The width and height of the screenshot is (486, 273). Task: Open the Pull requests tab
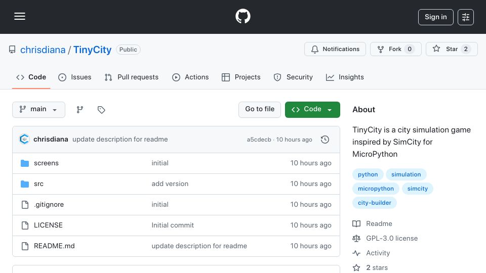click(132, 77)
